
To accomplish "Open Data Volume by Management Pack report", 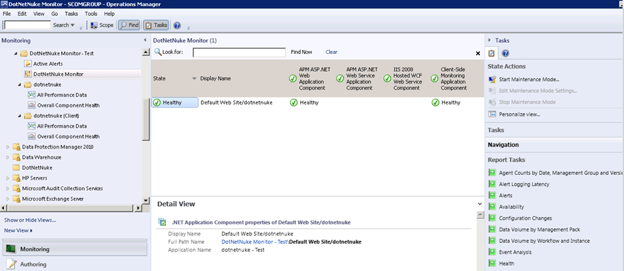I will 539,230.
